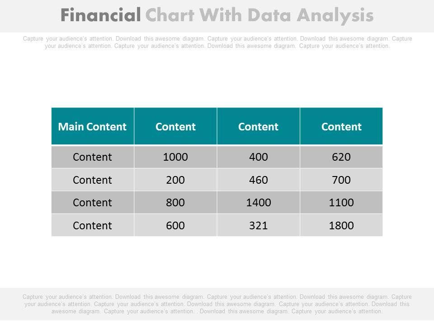Select the cell containing 800

(x=175, y=203)
